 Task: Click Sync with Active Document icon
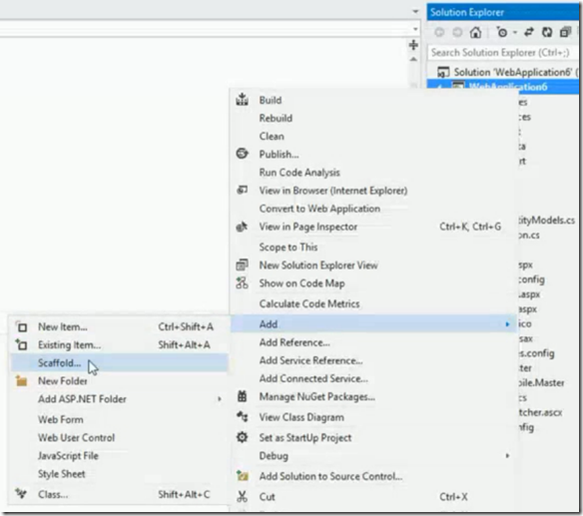click(529, 32)
